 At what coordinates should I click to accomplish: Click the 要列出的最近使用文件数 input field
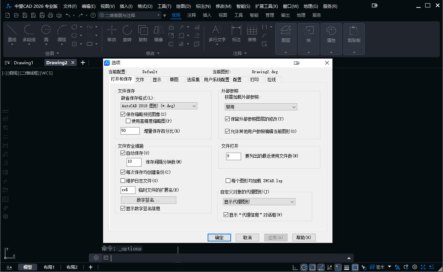tap(234, 156)
